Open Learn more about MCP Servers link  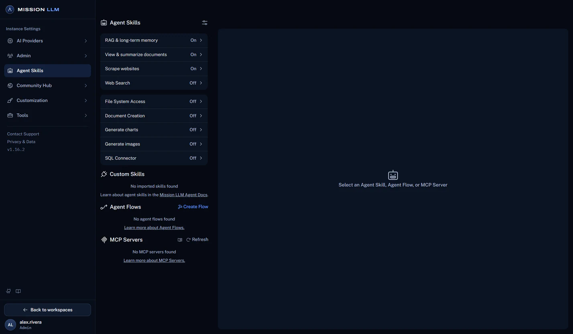pyautogui.click(x=154, y=261)
